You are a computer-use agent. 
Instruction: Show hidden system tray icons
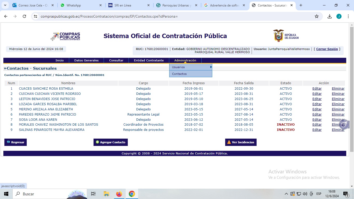click(286, 194)
